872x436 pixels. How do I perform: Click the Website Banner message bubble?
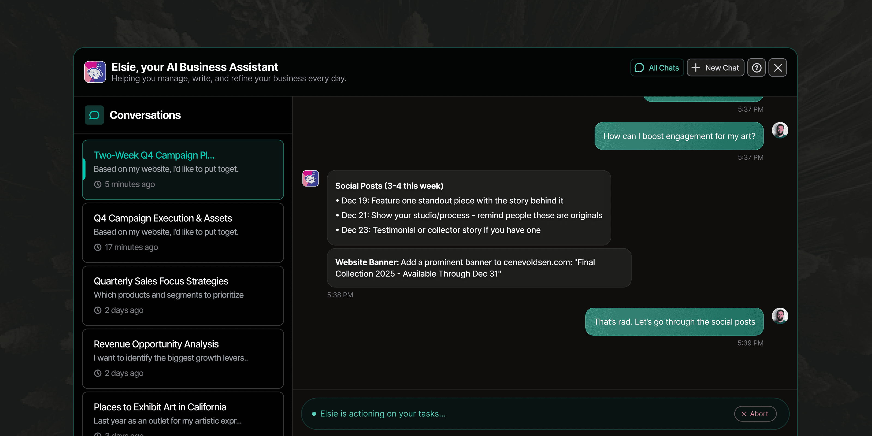(x=479, y=268)
